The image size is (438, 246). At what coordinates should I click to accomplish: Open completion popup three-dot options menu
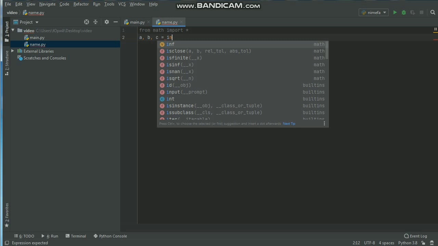point(324,124)
